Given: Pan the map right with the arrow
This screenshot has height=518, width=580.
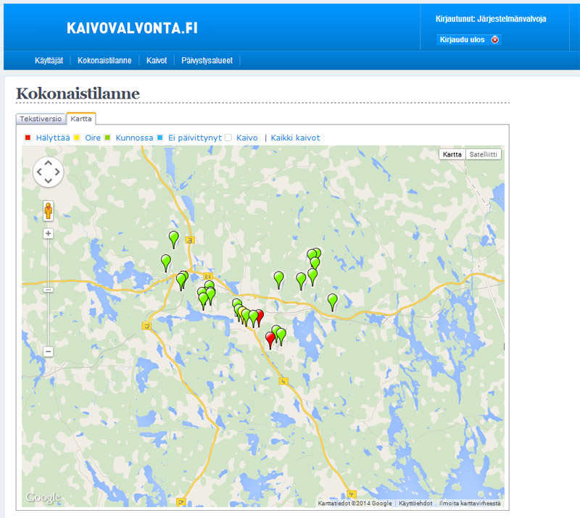Looking at the screenshot, I should [x=57, y=172].
